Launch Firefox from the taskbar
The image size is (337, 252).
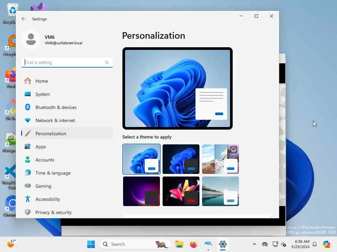[194, 244]
